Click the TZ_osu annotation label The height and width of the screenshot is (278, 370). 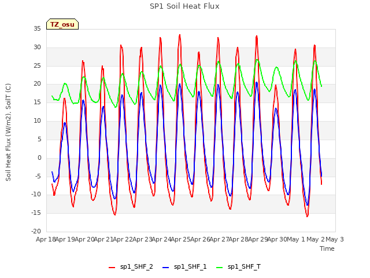(x=62, y=24)
